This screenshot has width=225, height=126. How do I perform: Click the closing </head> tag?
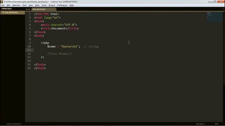40,32
